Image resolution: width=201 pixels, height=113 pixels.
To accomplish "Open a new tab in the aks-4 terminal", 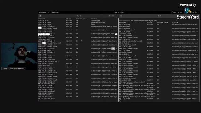I will pos(40,16).
